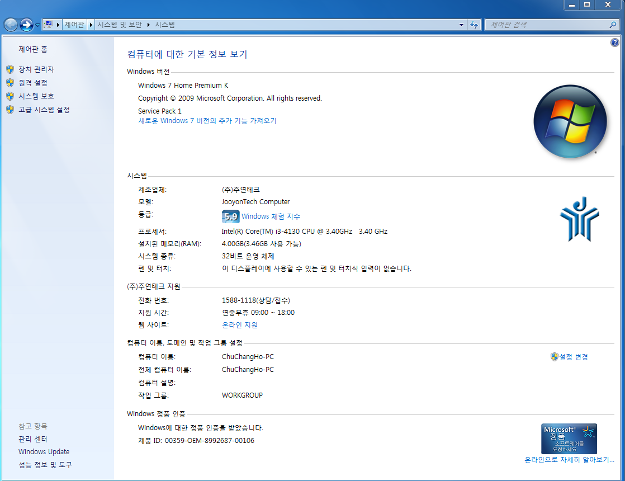
Task: Open Windows Update link
Action: 44,452
